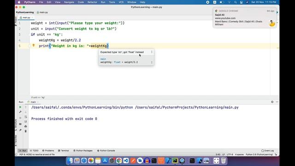Click Restore Layout icon in Run panel
The height and width of the screenshot is (166, 295).
20,124
